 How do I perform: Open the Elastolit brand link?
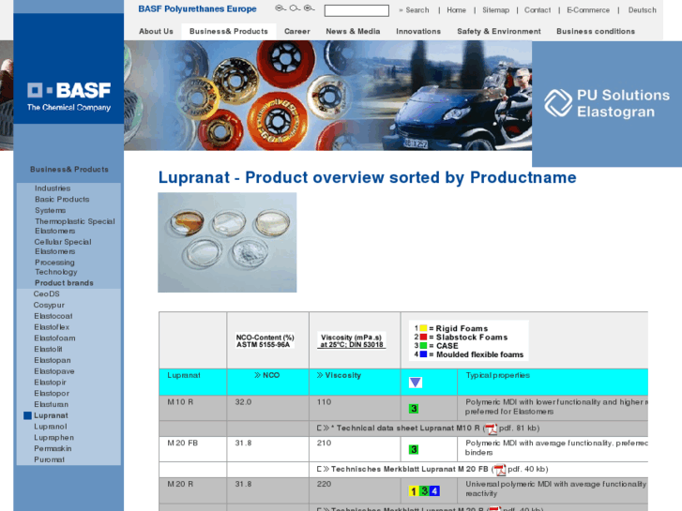tap(48, 349)
